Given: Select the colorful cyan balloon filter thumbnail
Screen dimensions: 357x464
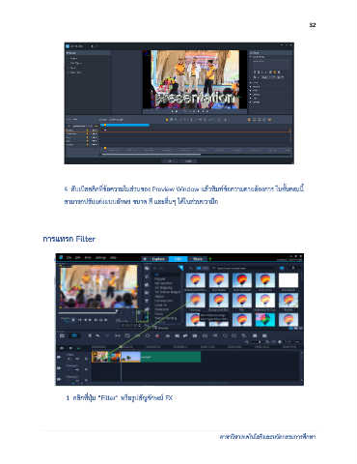Looking at the screenshot, I should click(x=264, y=320).
